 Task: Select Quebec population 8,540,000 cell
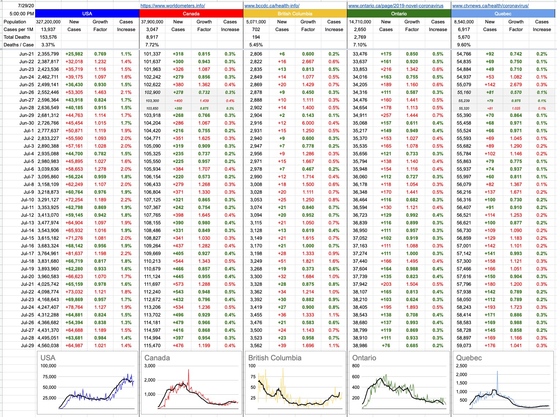(464, 22)
